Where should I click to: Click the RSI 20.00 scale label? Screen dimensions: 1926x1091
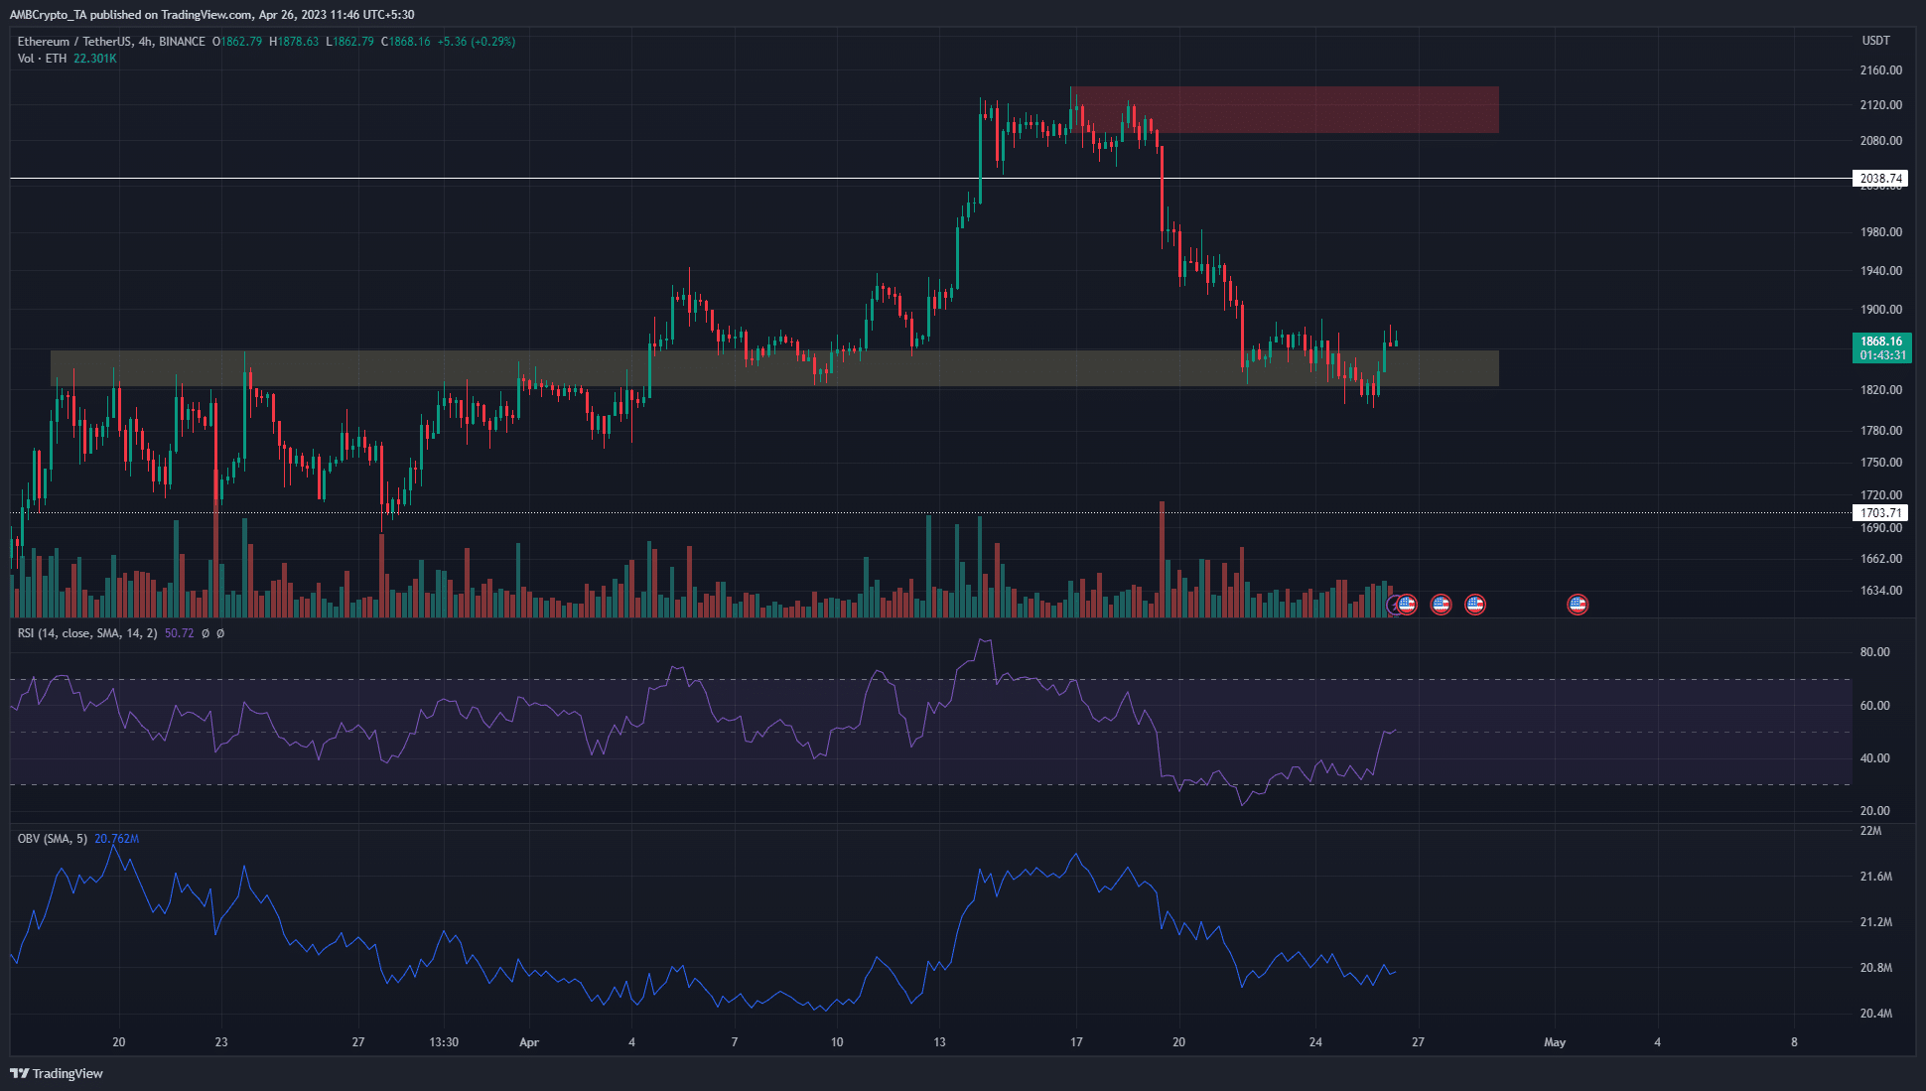(x=1875, y=811)
